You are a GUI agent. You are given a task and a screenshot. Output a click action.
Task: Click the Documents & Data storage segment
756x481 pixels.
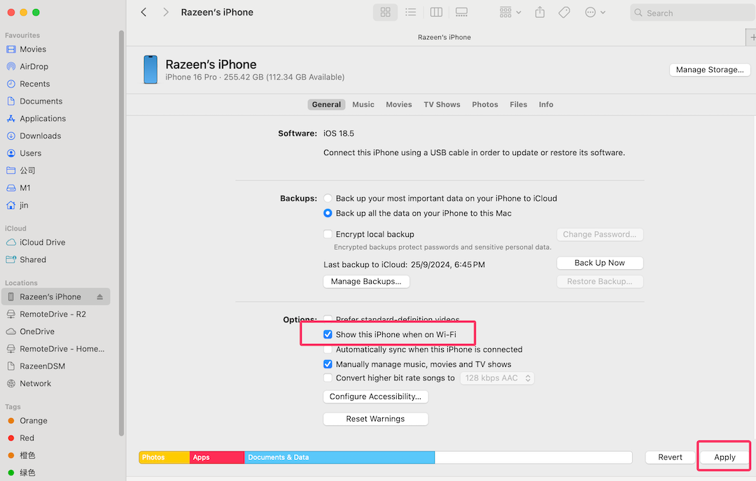(339, 457)
